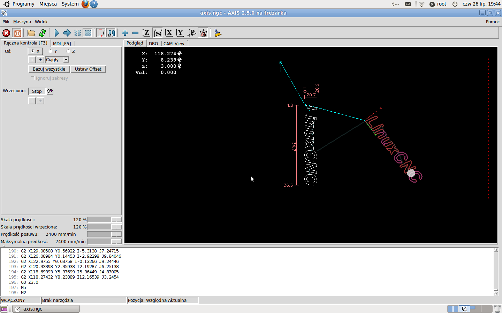This screenshot has height=313, width=502.
Task: Decrease spindle speed with the minus button
Action: click(x=32, y=101)
